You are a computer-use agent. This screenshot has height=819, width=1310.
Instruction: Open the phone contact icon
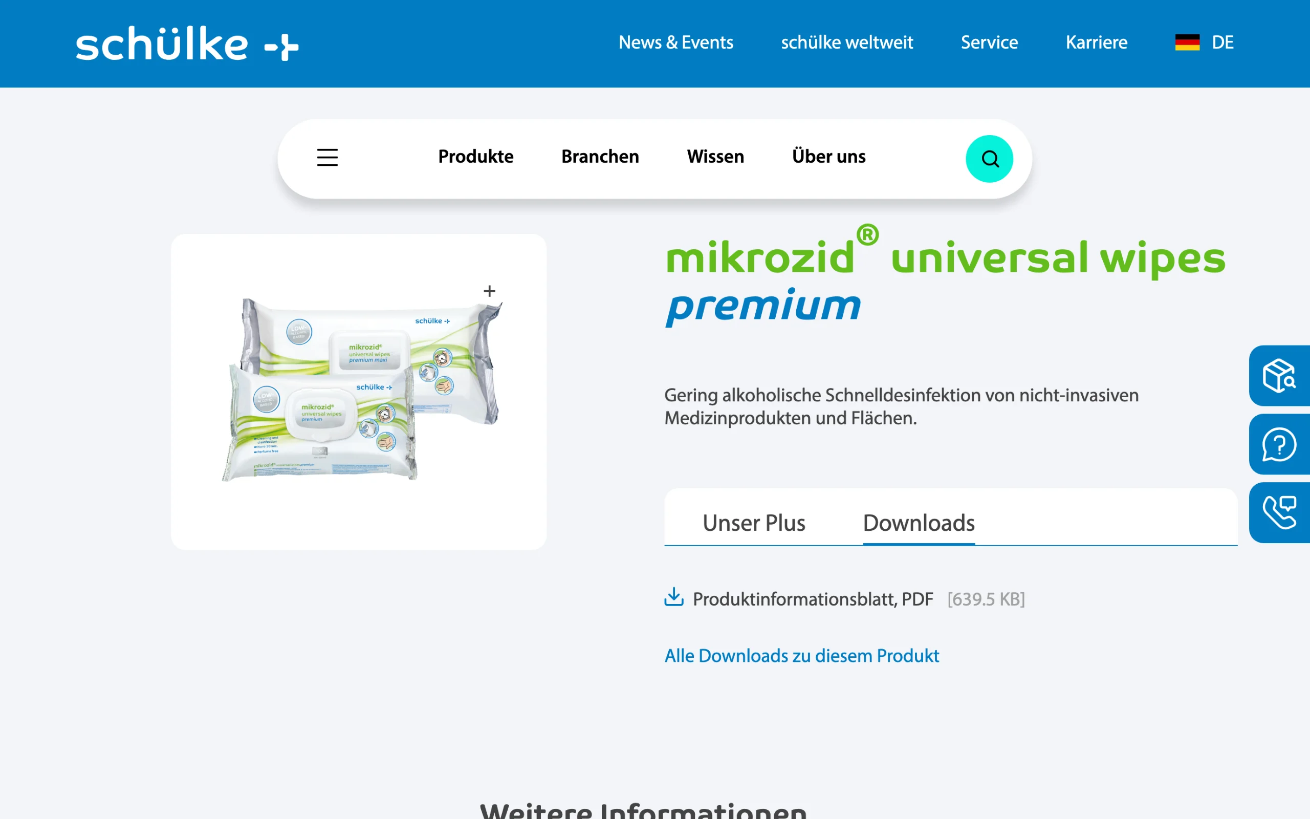pos(1279,512)
